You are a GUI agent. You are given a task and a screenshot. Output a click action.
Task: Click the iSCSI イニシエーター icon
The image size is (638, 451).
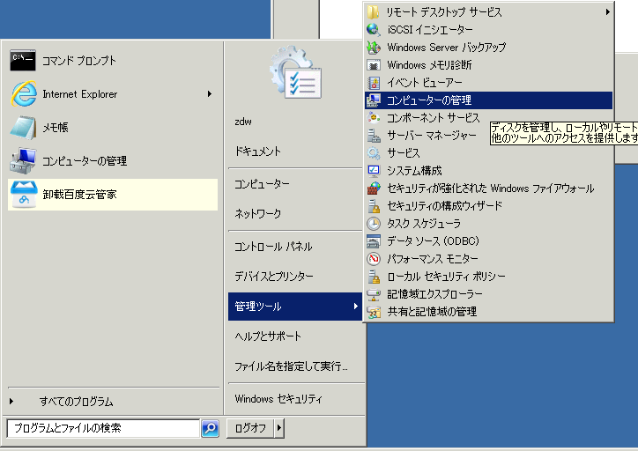(x=373, y=30)
